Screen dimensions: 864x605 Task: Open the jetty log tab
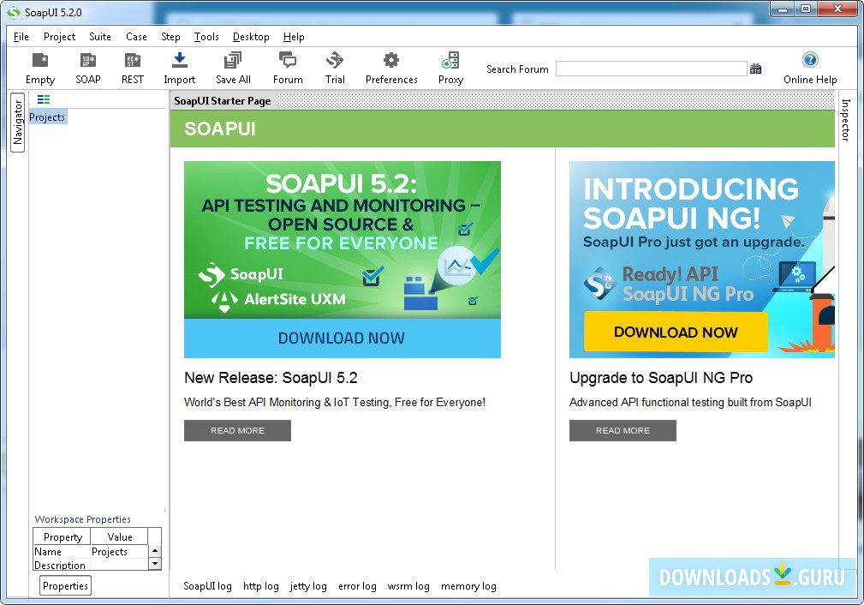click(x=308, y=586)
